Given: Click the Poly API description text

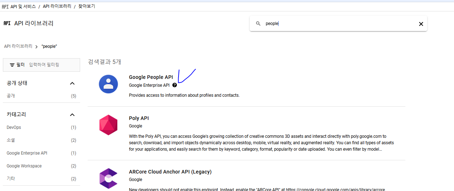Looking at the screenshot, I should pyautogui.click(x=262, y=143).
